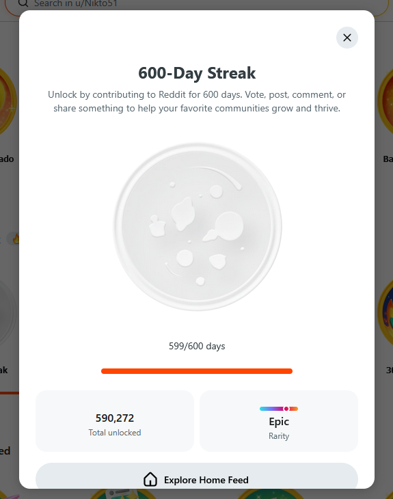
Task: Click the 600-Day Streak heading
Action: 197,73
